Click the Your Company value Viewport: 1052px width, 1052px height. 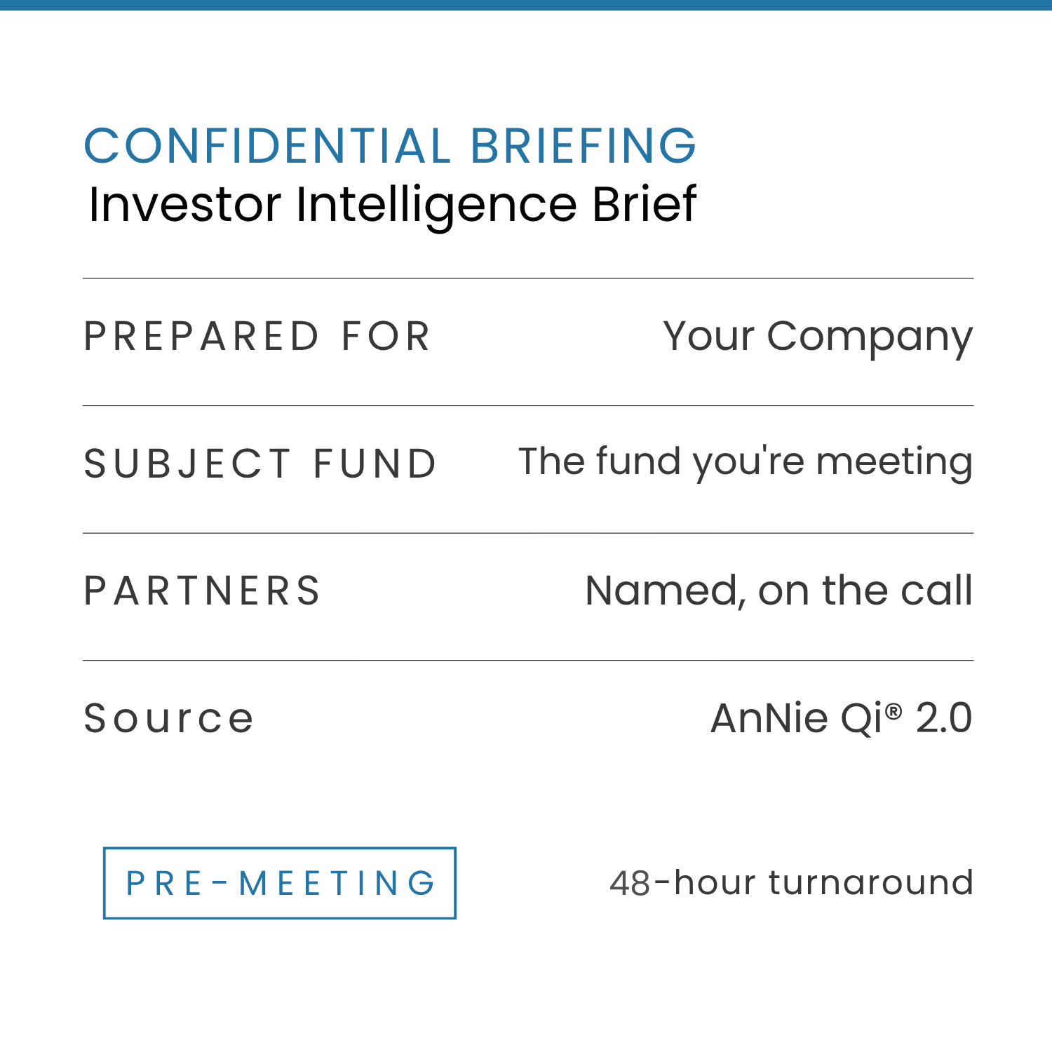(x=818, y=337)
